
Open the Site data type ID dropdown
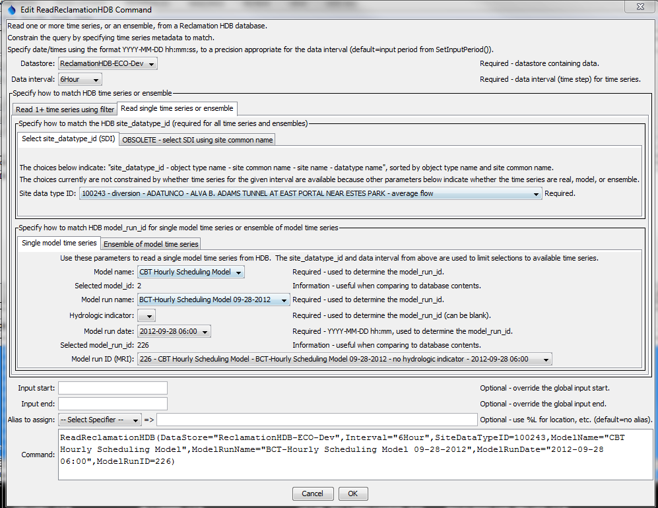click(536, 194)
